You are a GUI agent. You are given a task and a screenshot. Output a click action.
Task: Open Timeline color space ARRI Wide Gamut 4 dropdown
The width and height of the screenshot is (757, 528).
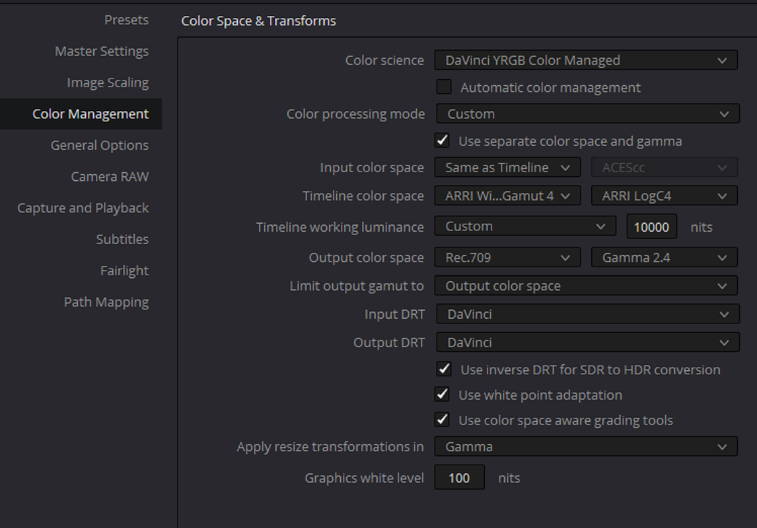pyautogui.click(x=507, y=196)
